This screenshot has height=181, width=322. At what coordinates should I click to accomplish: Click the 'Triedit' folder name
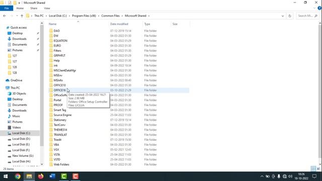pos(57,140)
